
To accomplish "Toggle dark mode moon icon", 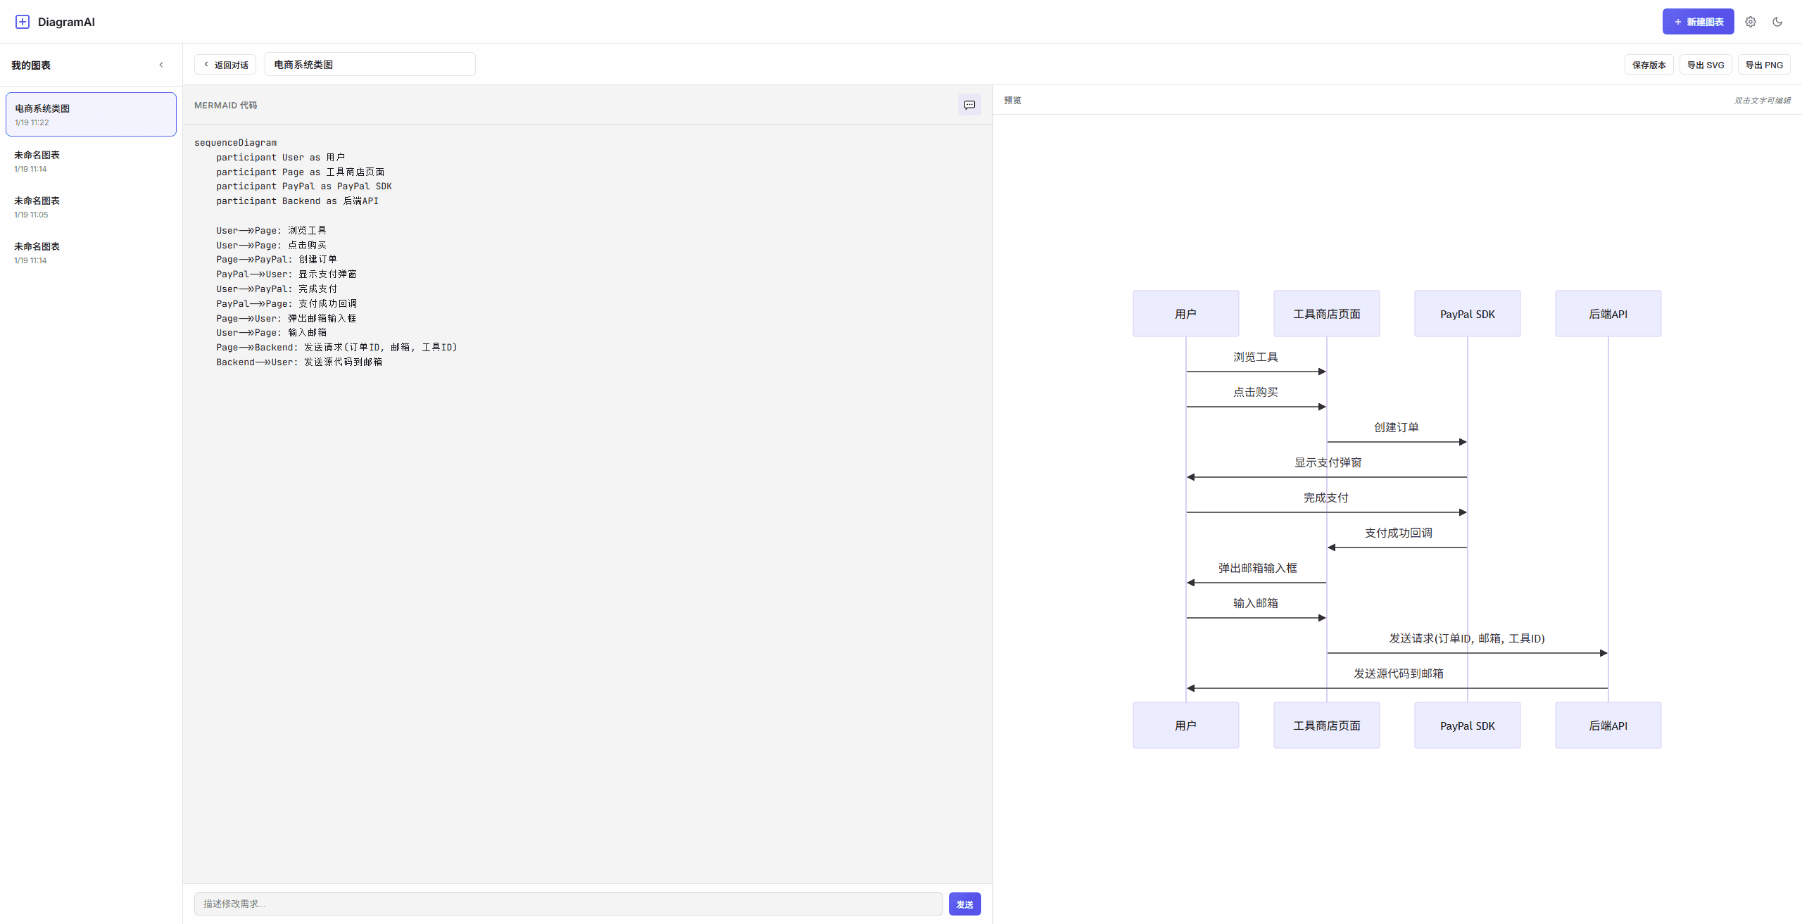I will 1777,22.
